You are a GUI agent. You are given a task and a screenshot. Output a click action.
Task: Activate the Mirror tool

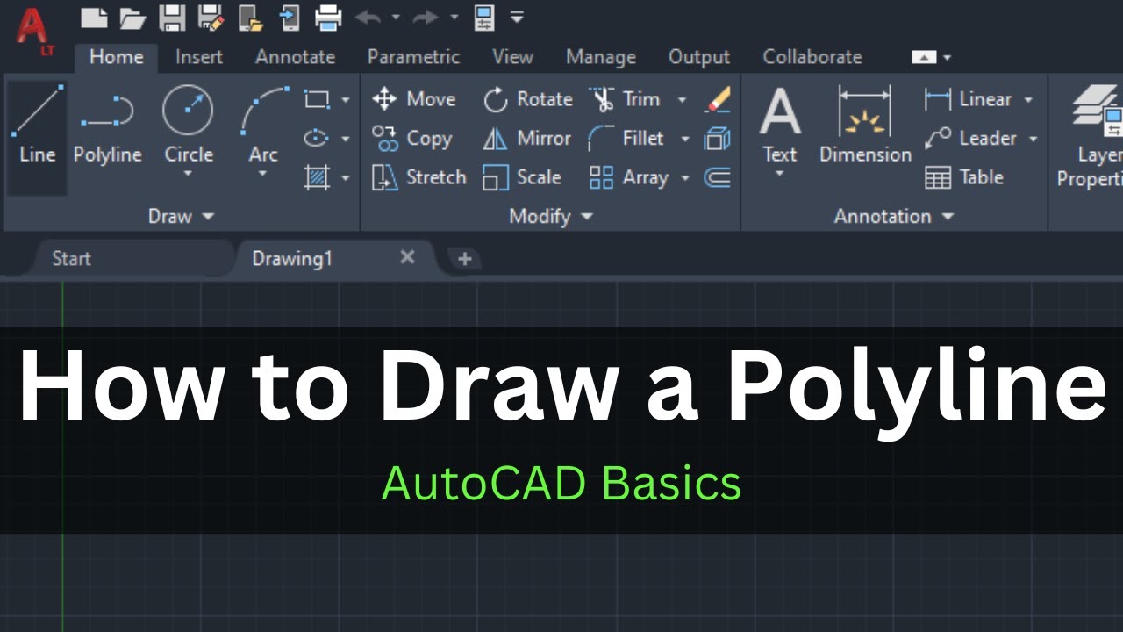point(526,139)
